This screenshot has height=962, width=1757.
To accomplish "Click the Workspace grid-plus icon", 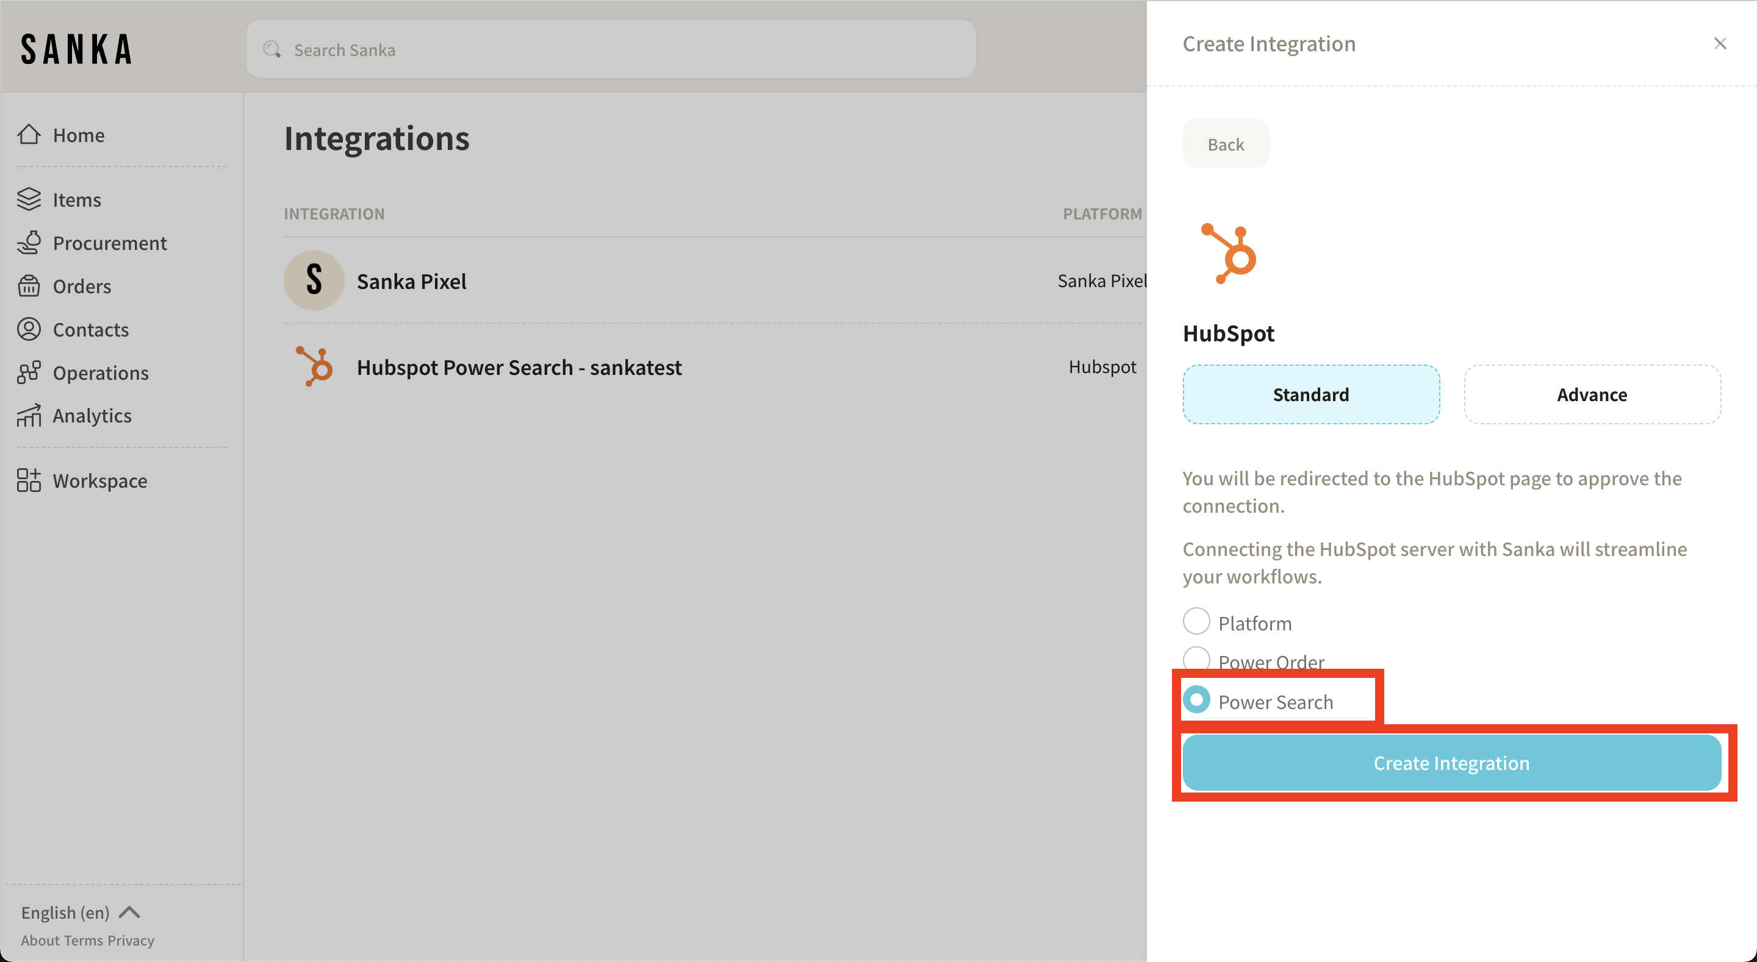I will tap(29, 480).
